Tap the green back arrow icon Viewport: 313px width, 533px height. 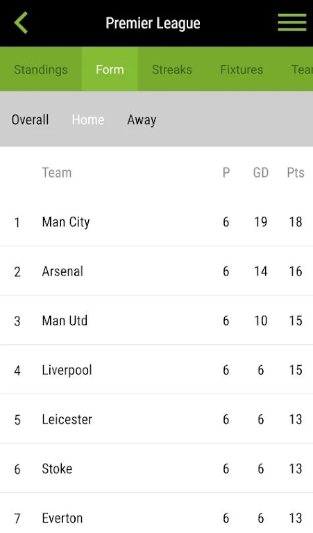[x=21, y=23]
